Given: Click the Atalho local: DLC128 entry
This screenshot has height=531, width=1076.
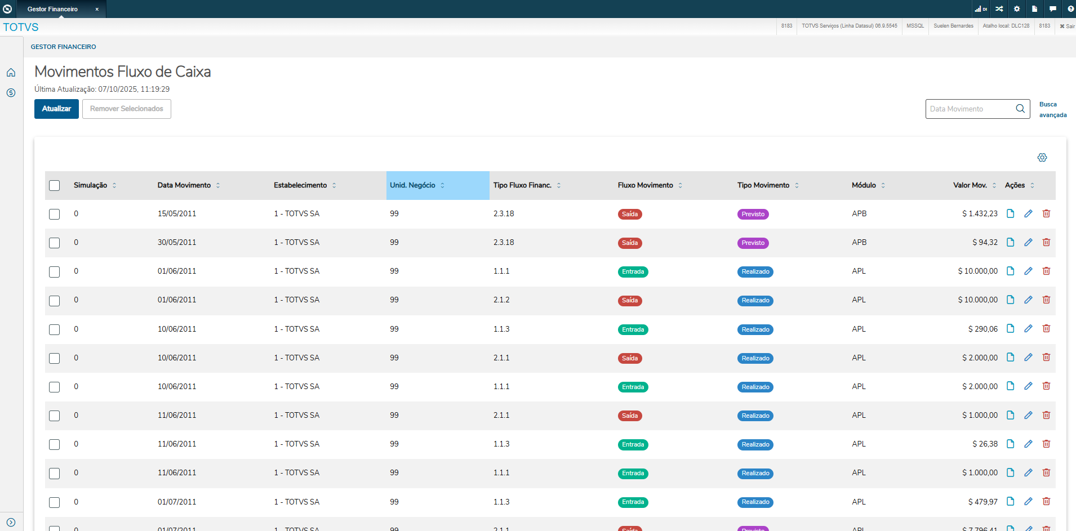Looking at the screenshot, I should click(1006, 26).
